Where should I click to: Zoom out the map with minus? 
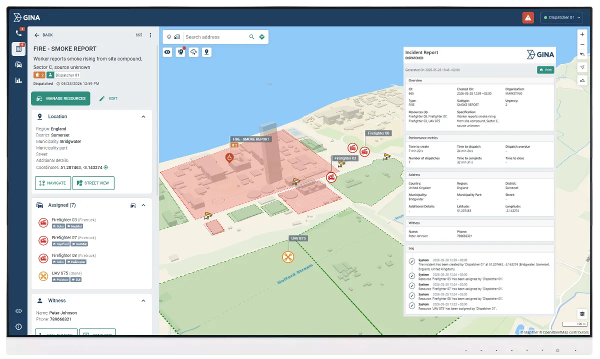[x=582, y=44]
